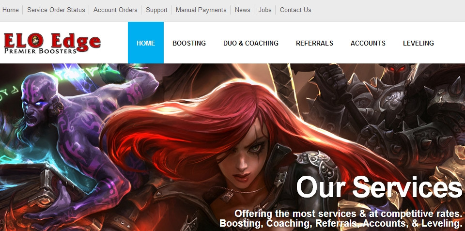Open the News link

[243, 10]
